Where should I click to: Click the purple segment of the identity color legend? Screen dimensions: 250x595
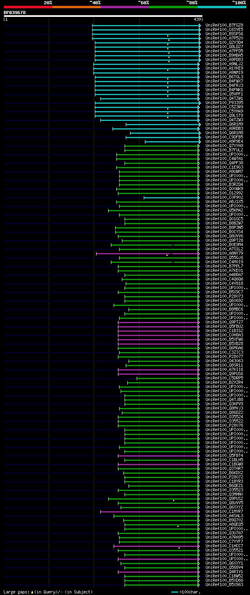[125, 7]
